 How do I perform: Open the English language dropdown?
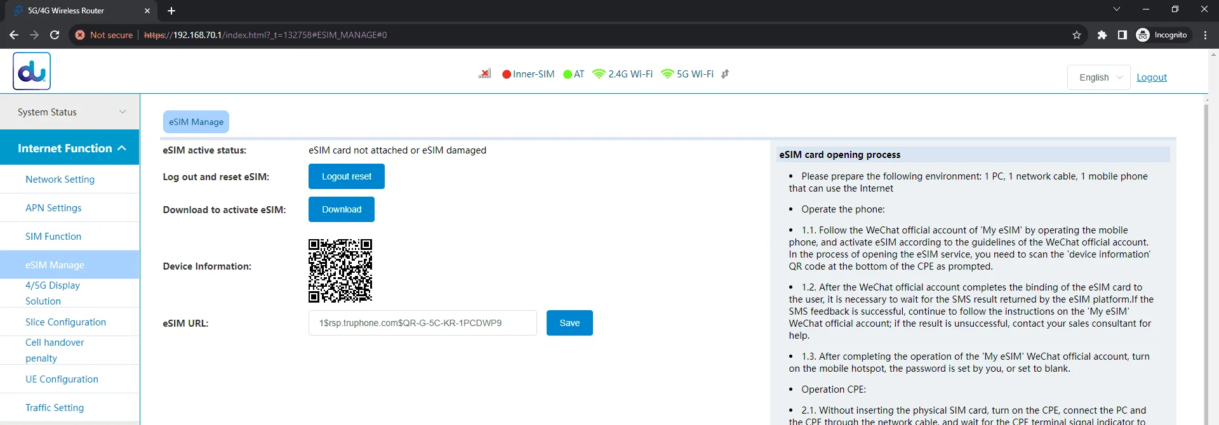(x=1099, y=77)
